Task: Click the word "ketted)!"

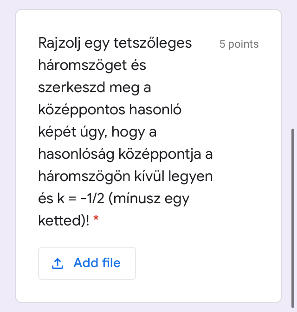Action: point(64,220)
